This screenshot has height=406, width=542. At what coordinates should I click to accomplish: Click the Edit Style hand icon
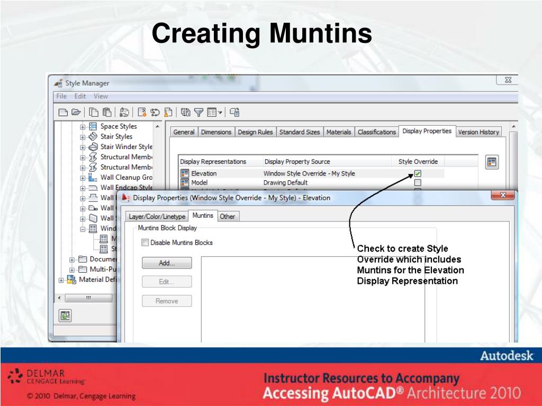tap(124, 112)
